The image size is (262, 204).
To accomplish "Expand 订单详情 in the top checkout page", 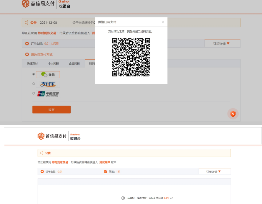I will tap(222, 43).
